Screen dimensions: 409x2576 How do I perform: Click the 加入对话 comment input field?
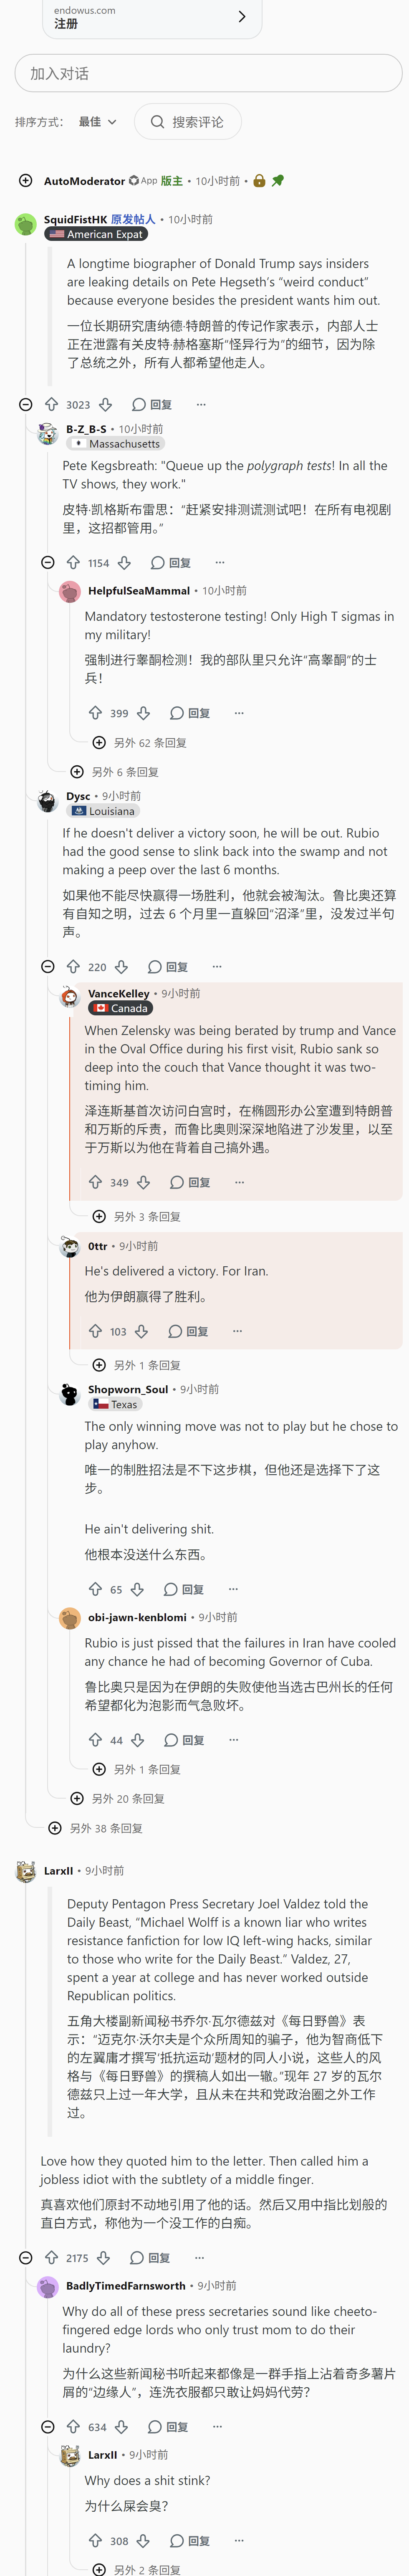208,74
